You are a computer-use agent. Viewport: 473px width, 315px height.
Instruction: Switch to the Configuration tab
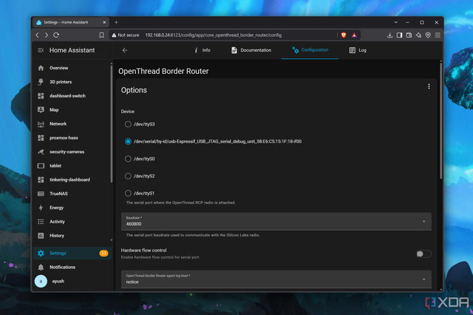pyautogui.click(x=310, y=50)
